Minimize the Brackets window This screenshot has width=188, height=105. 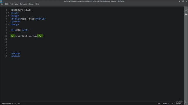179,1
